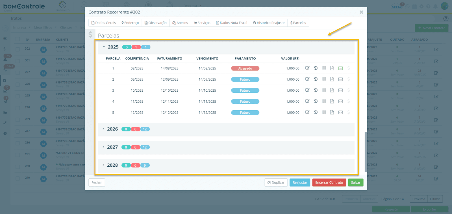Tick checkbox for contract 289 row
This screenshot has width=452, height=214.
(18, 120)
